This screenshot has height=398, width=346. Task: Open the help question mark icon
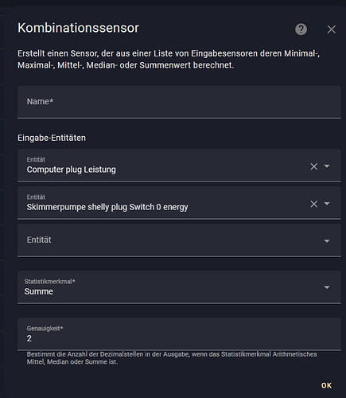click(301, 29)
